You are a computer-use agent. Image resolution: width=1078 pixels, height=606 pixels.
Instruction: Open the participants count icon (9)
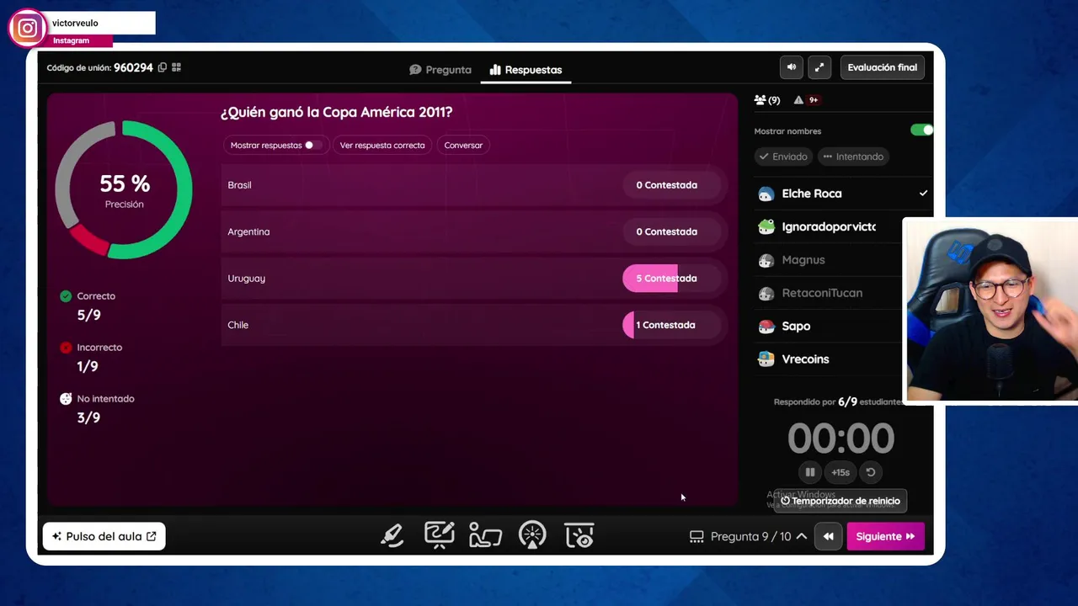tap(767, 100)
